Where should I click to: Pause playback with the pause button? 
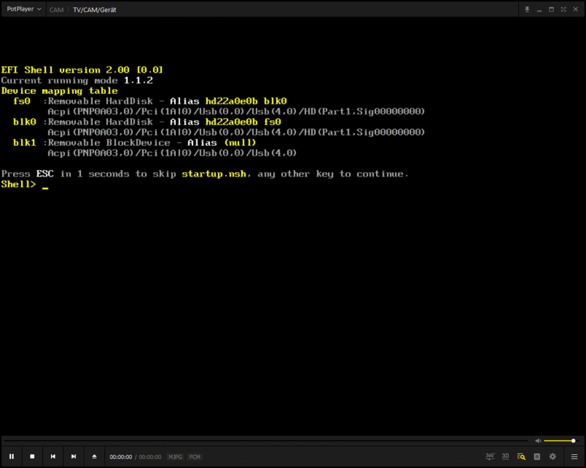(x=11, y=457)
